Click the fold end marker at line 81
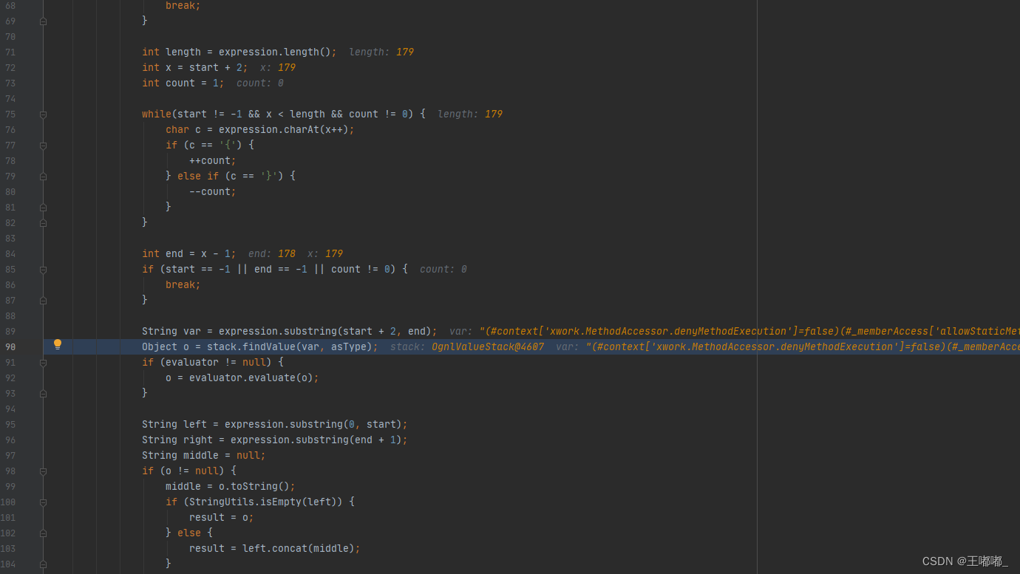Viewport: 1020px width, 574px height. click(43, 208)
